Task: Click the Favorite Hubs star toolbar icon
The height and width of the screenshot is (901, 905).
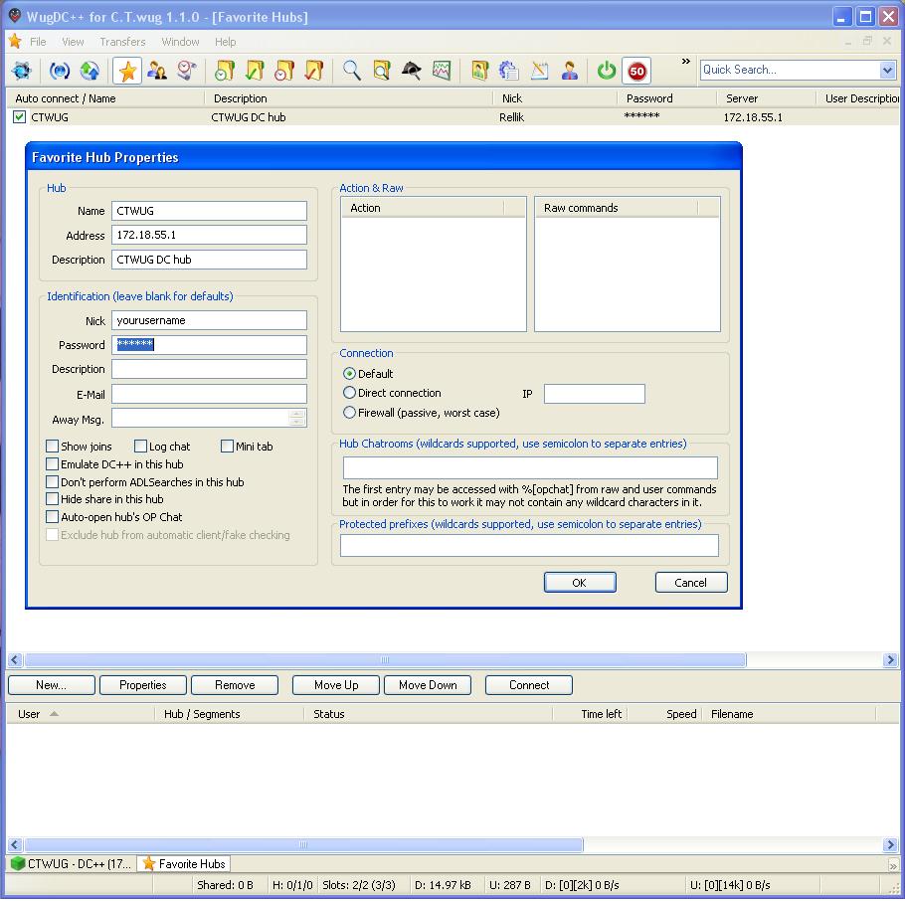Action: point(127,71)
